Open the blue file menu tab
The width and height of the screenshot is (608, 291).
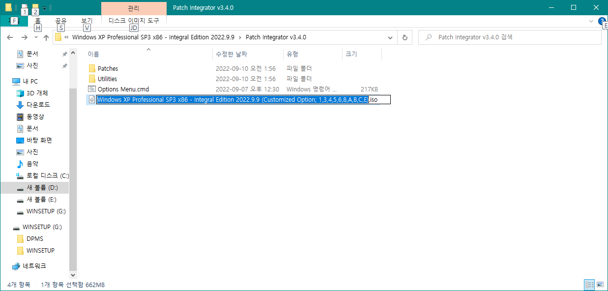click(14, 21)
